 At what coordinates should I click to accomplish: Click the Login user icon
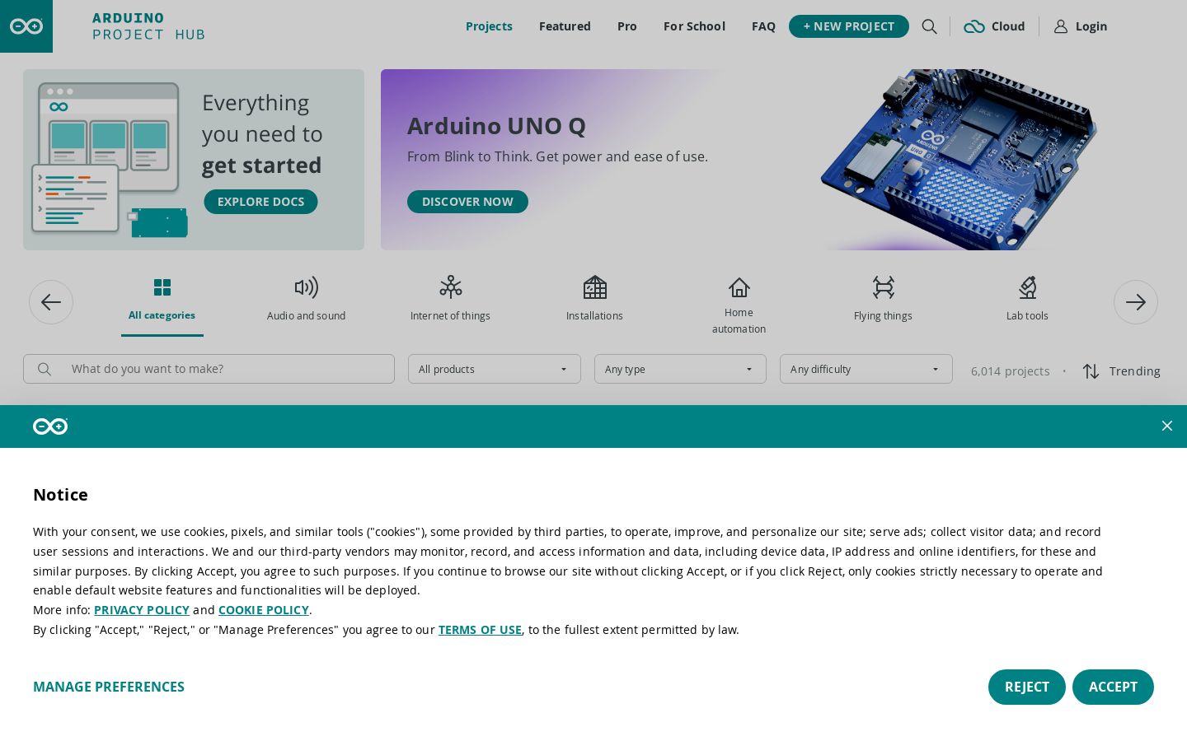(1061, 26)
